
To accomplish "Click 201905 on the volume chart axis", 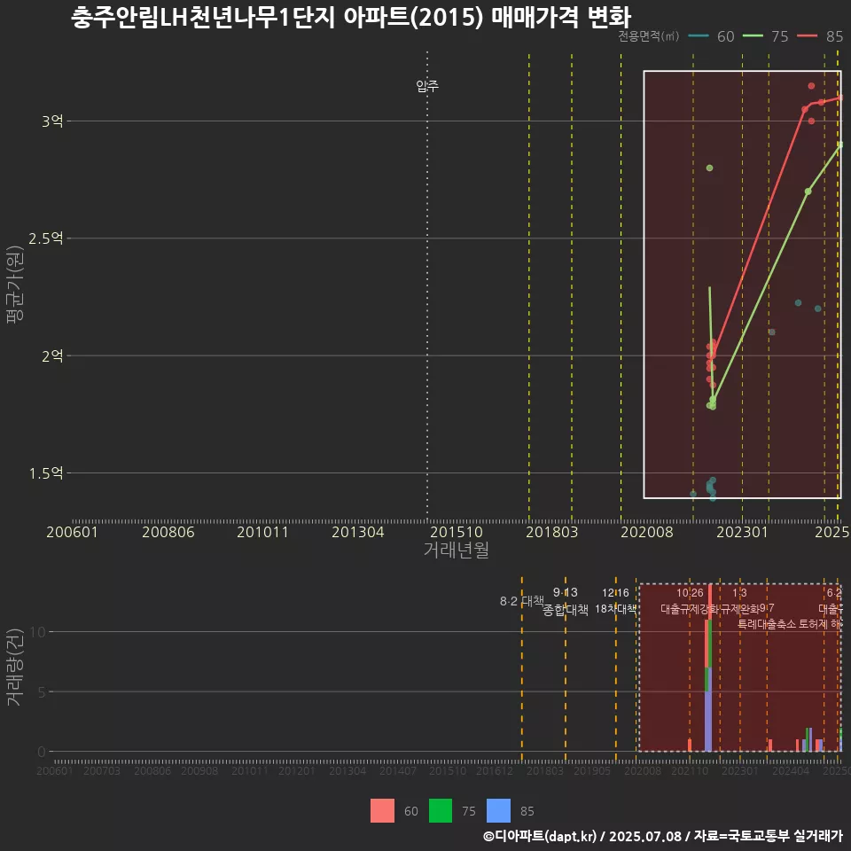I will point(592,770).
